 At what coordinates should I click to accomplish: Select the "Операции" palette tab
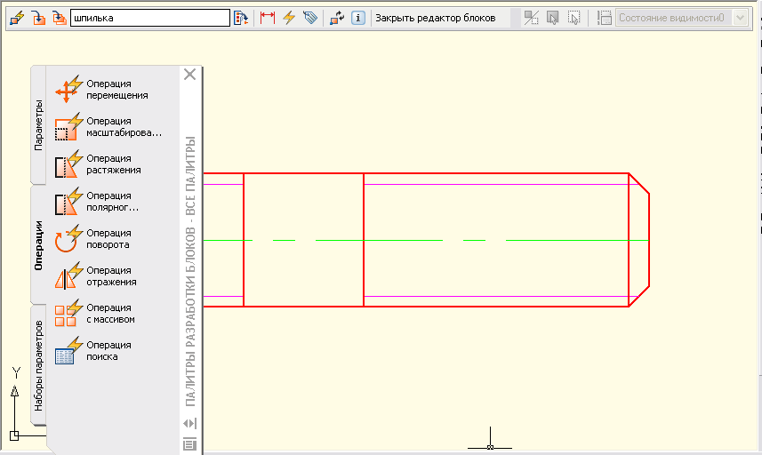click(38, 245)
